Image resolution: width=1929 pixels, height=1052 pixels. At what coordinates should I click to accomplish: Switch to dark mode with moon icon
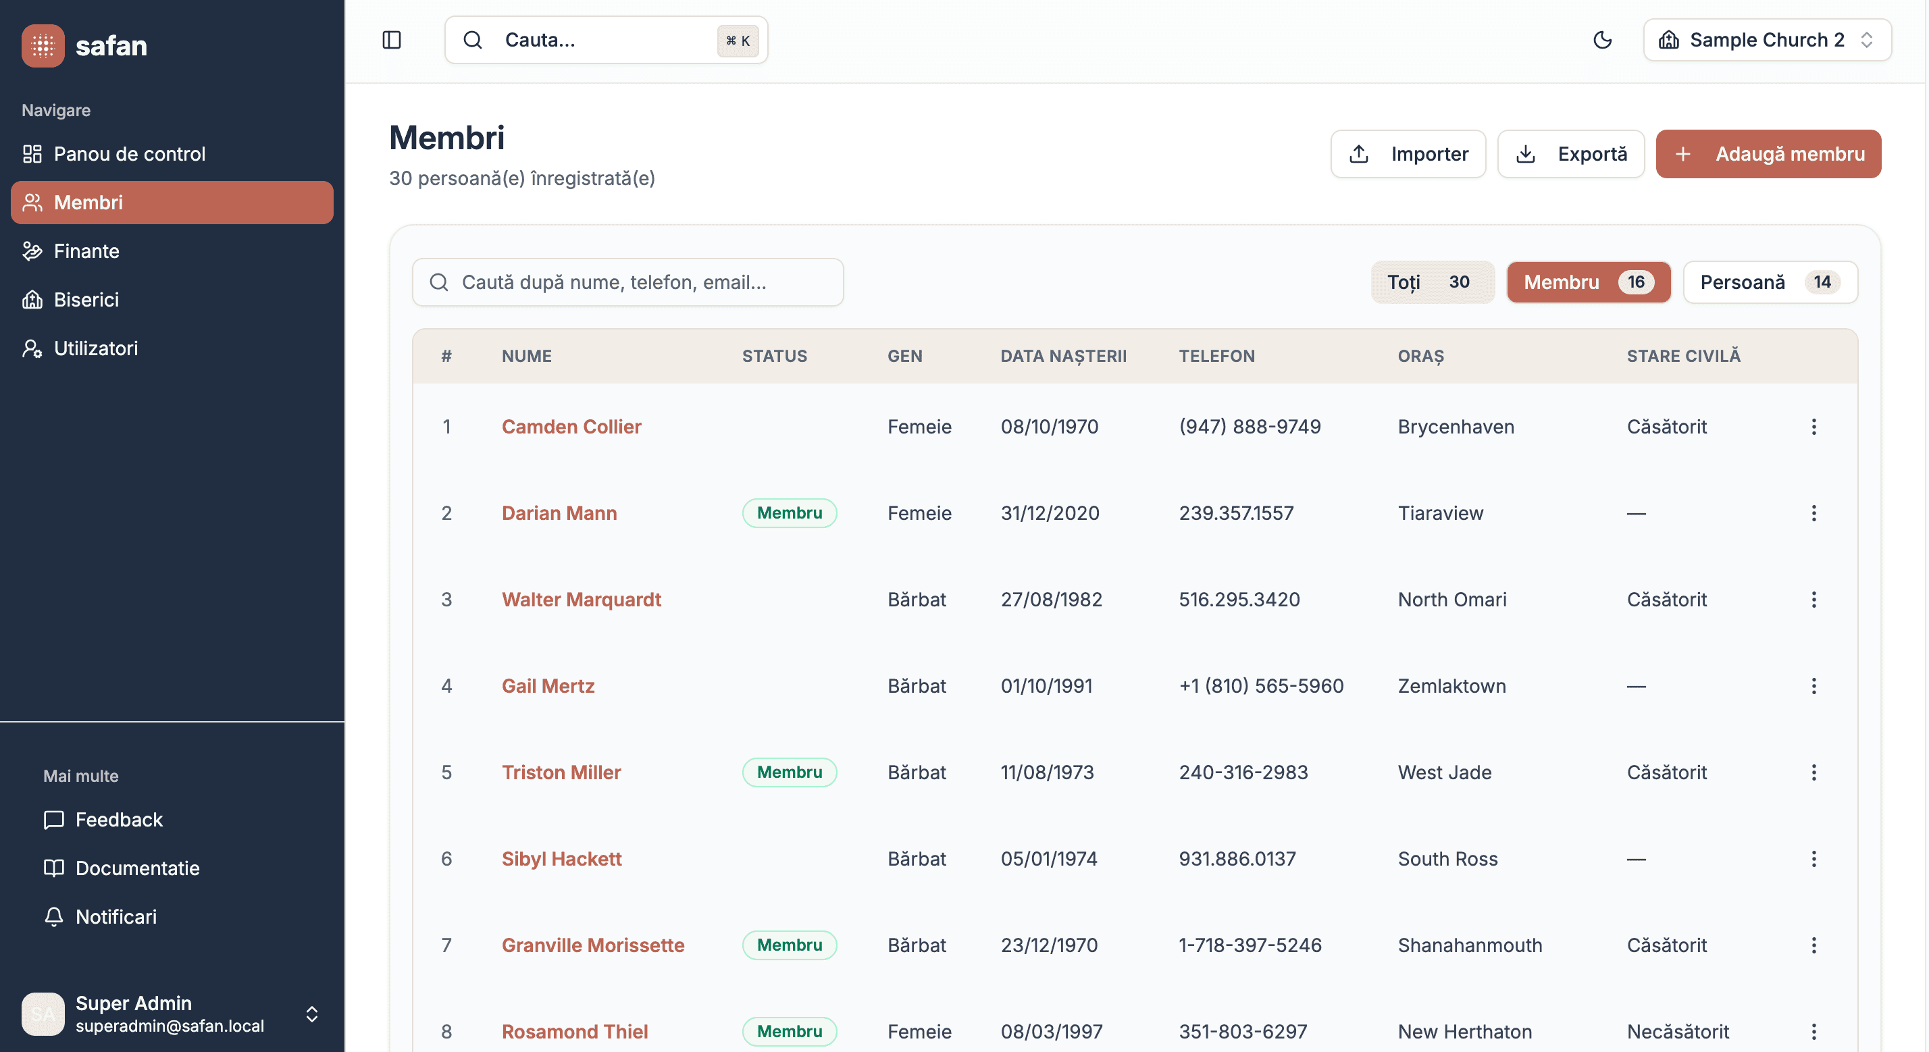[1602, 40]
